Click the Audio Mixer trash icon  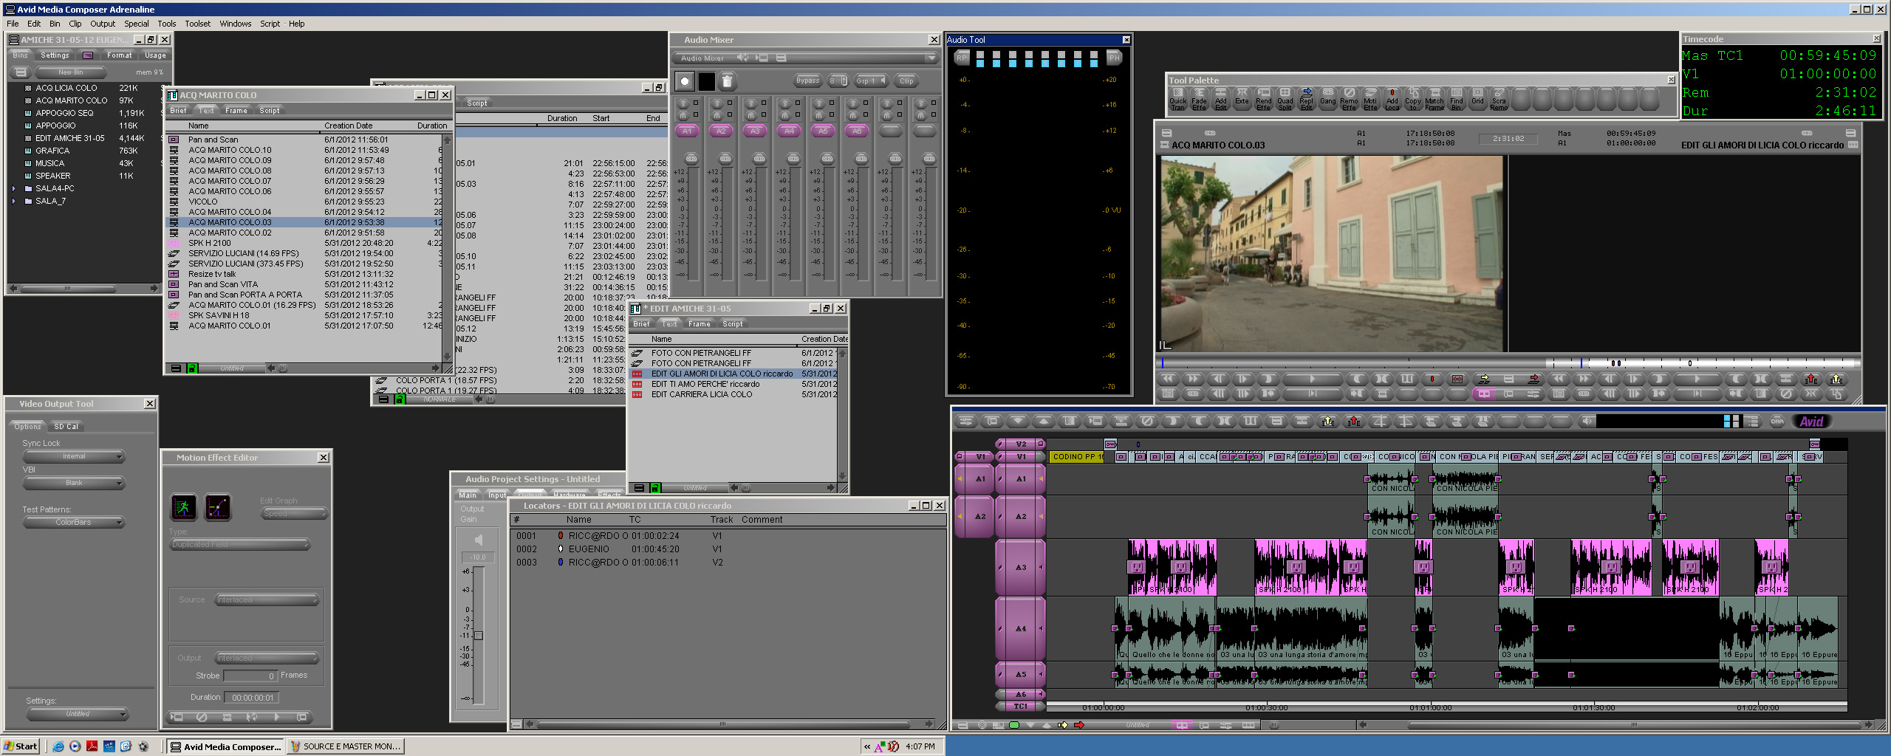(727, 81)
